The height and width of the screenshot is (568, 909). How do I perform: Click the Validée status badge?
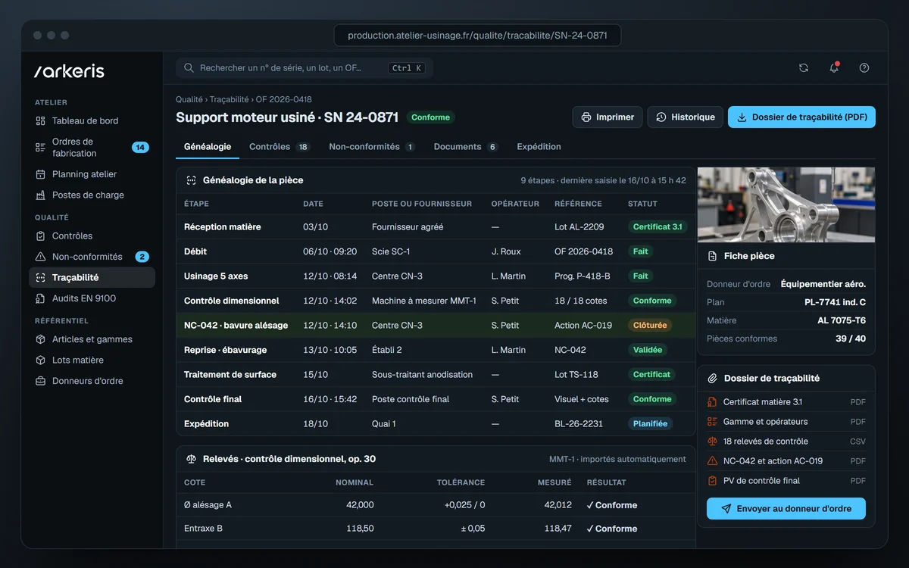click(648, 350)
